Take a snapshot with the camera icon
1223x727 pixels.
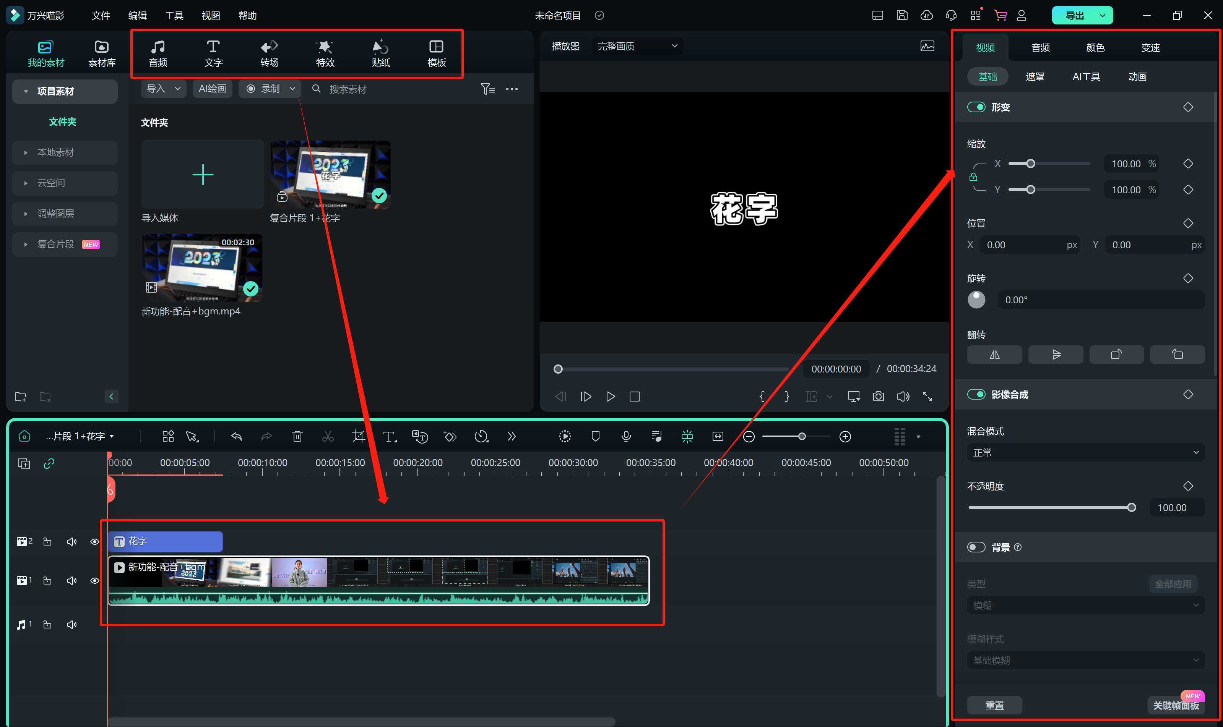[x=879, y=396]
